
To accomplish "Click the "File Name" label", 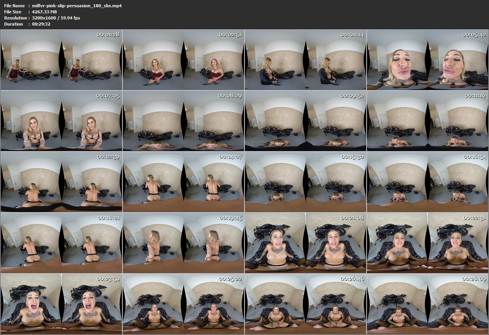I will pyautogui.click(x=14, y=5).
